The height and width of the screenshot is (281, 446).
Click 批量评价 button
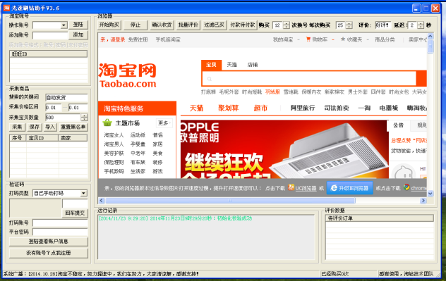[x=188, y=25]
